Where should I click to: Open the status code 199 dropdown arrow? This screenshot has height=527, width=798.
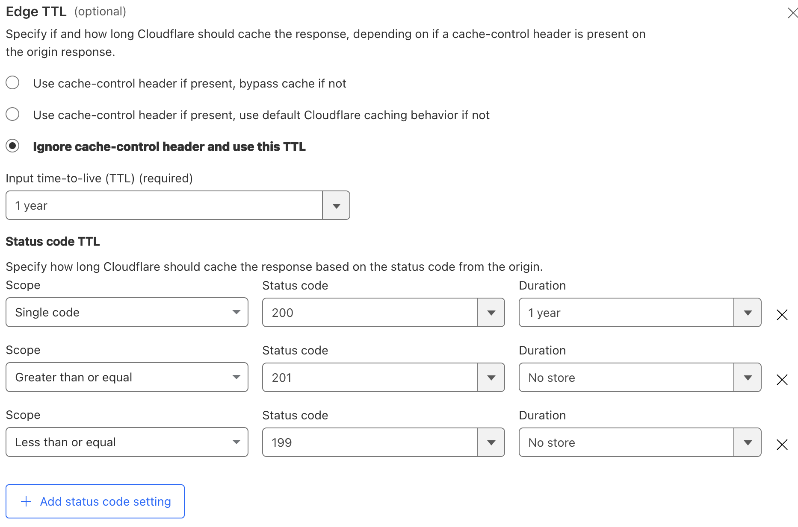click(491, 443)
